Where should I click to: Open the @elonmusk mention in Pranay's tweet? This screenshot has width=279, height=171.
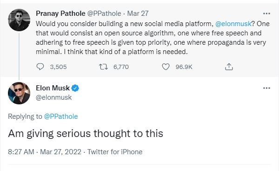tap(233, 24)
